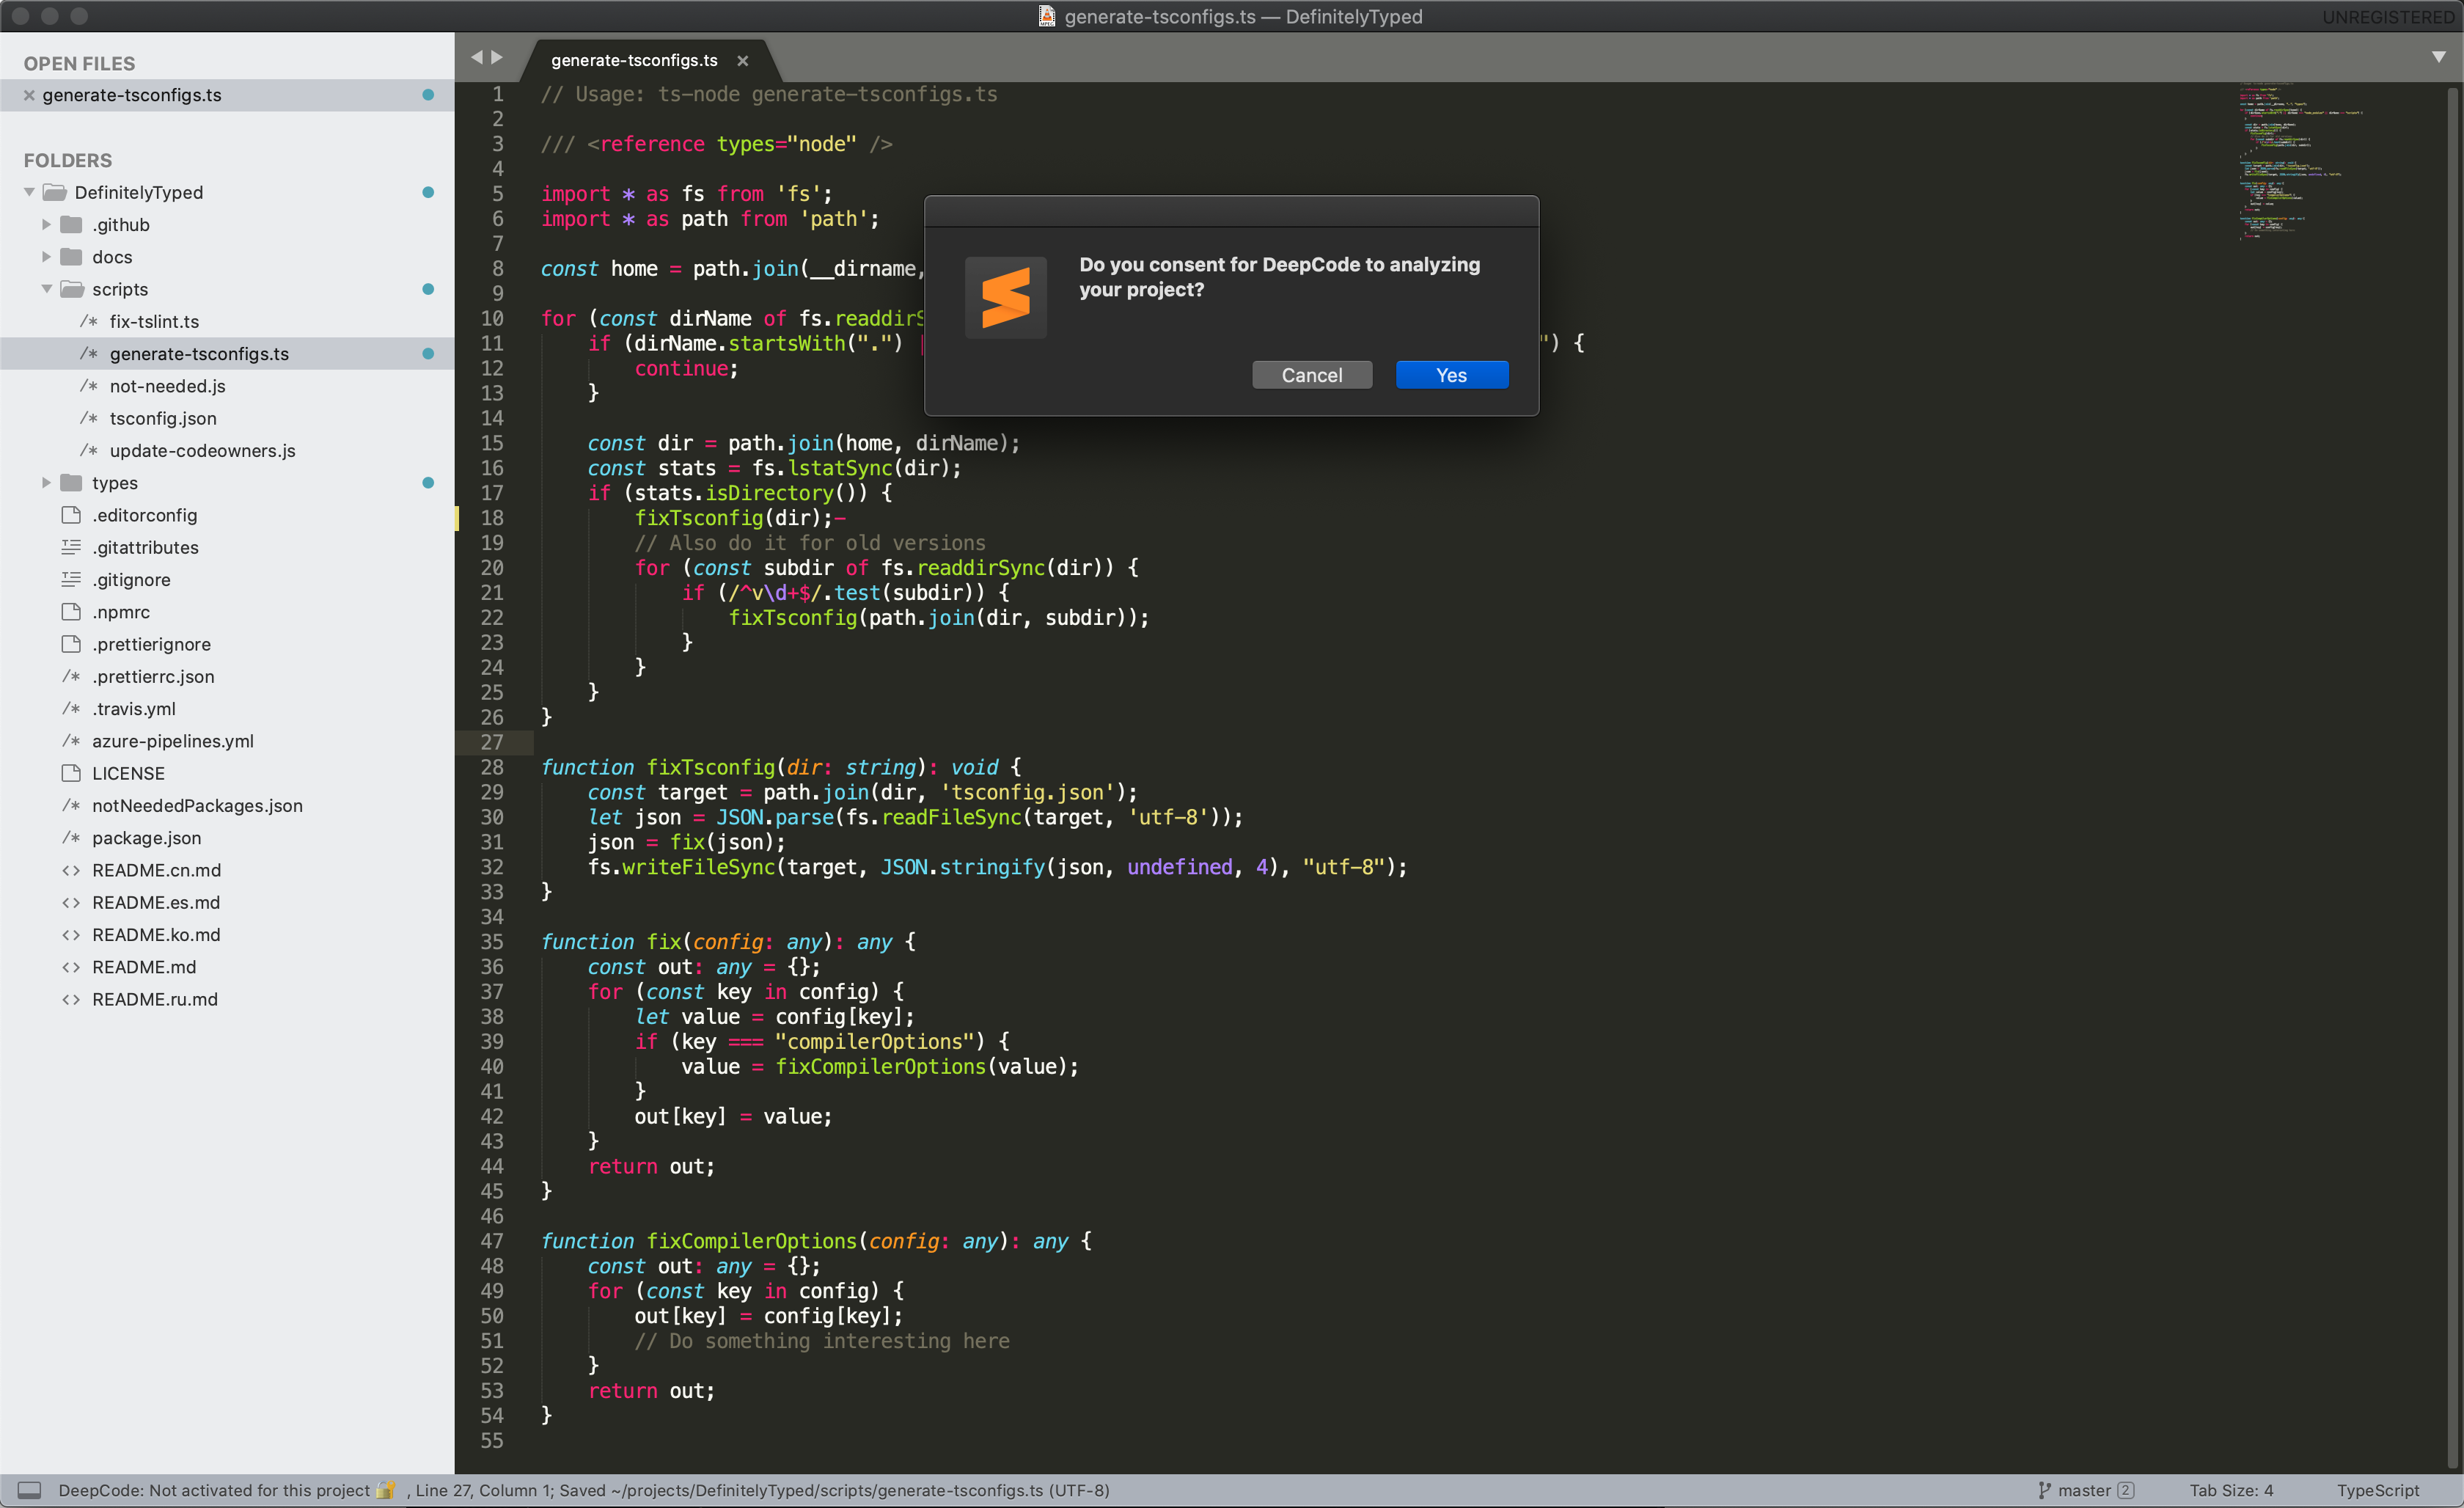The image size is (2464, 1508).
Task: Open not-needed.js file
Action: 167,386
